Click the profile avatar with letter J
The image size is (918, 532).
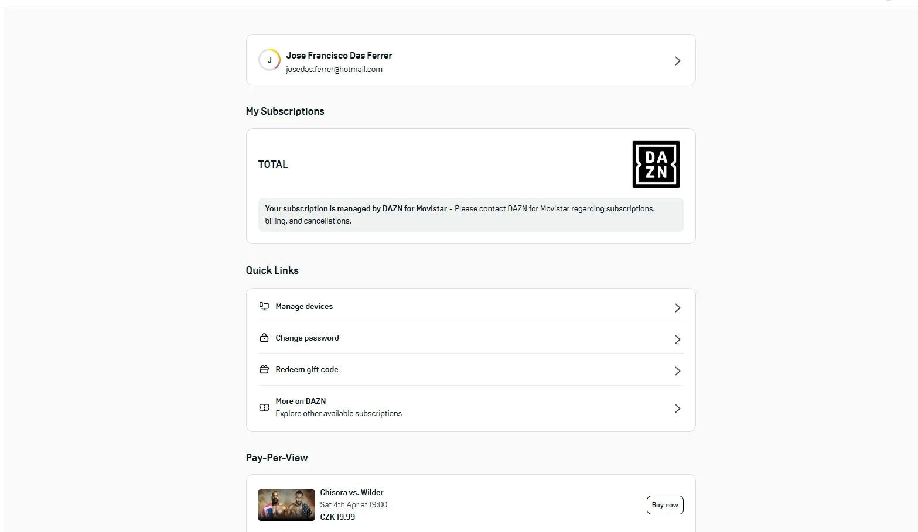[x=269, y=60]
